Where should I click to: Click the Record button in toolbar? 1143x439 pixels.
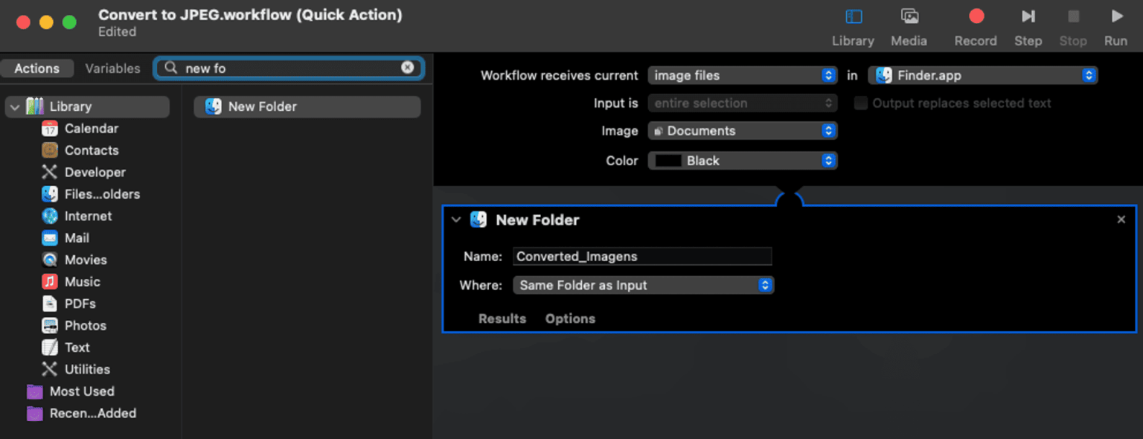click(976, 17)
